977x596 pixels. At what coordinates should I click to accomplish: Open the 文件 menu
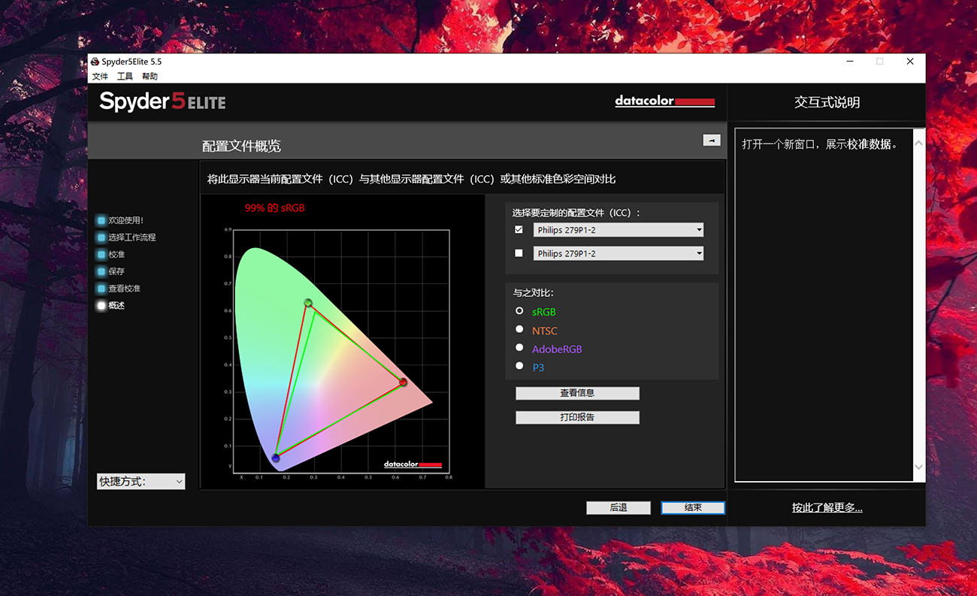pyautogui.click(x=100, y=77)
